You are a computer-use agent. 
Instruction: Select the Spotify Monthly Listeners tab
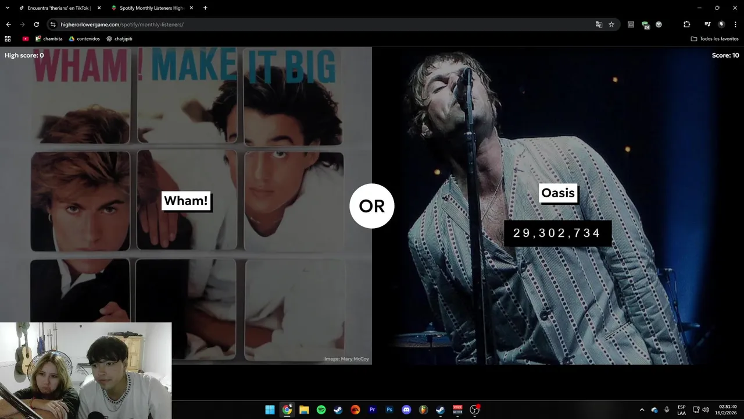[x=151, y=8]
